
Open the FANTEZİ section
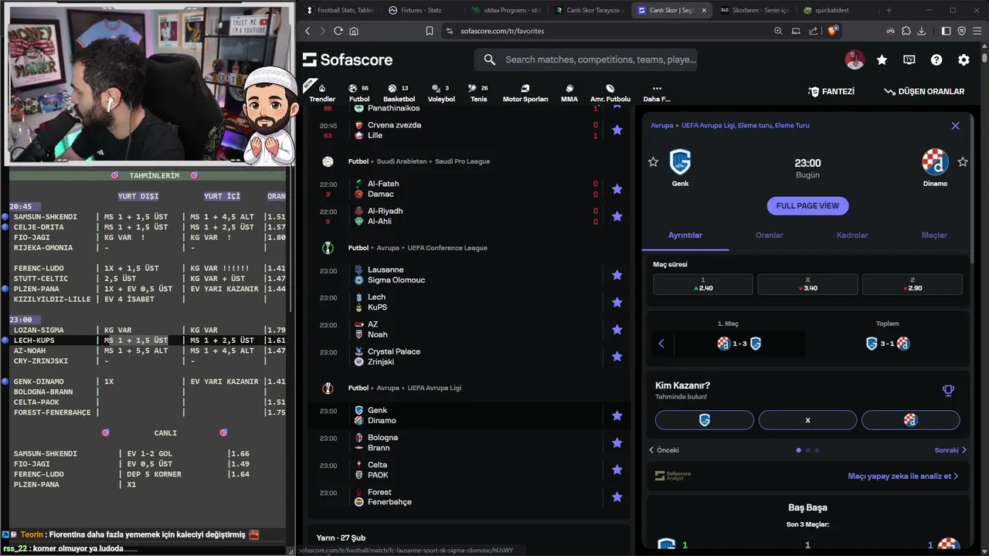(831, 91)
